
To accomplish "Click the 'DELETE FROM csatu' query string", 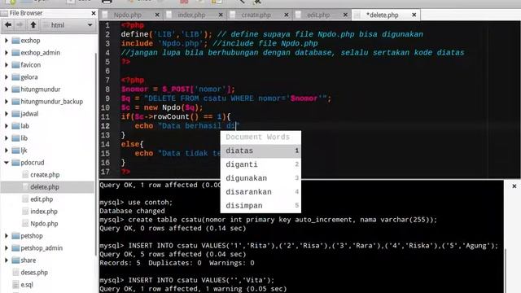I will click(236, 98).
